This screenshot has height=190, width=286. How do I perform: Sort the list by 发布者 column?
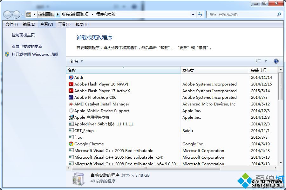(x=214, y=70)
